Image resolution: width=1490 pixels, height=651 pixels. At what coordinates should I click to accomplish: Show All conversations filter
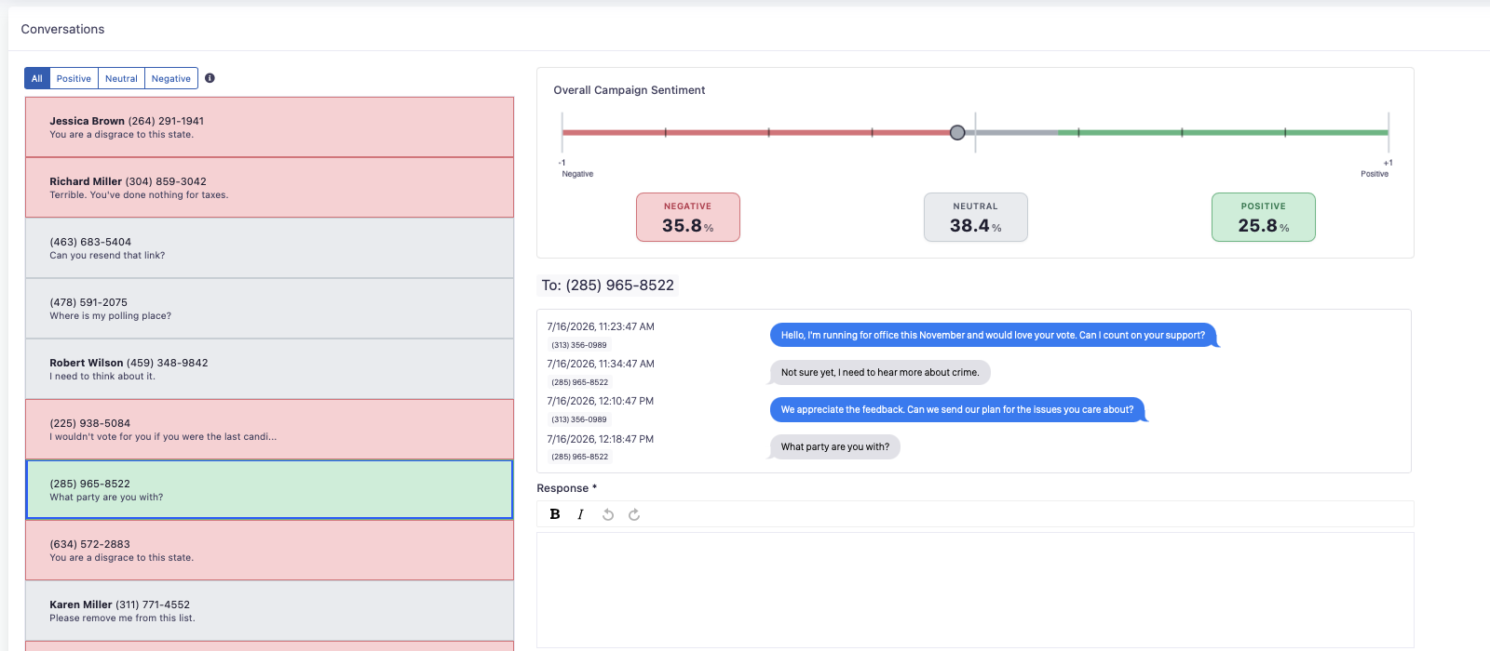(x=37, y=78)
